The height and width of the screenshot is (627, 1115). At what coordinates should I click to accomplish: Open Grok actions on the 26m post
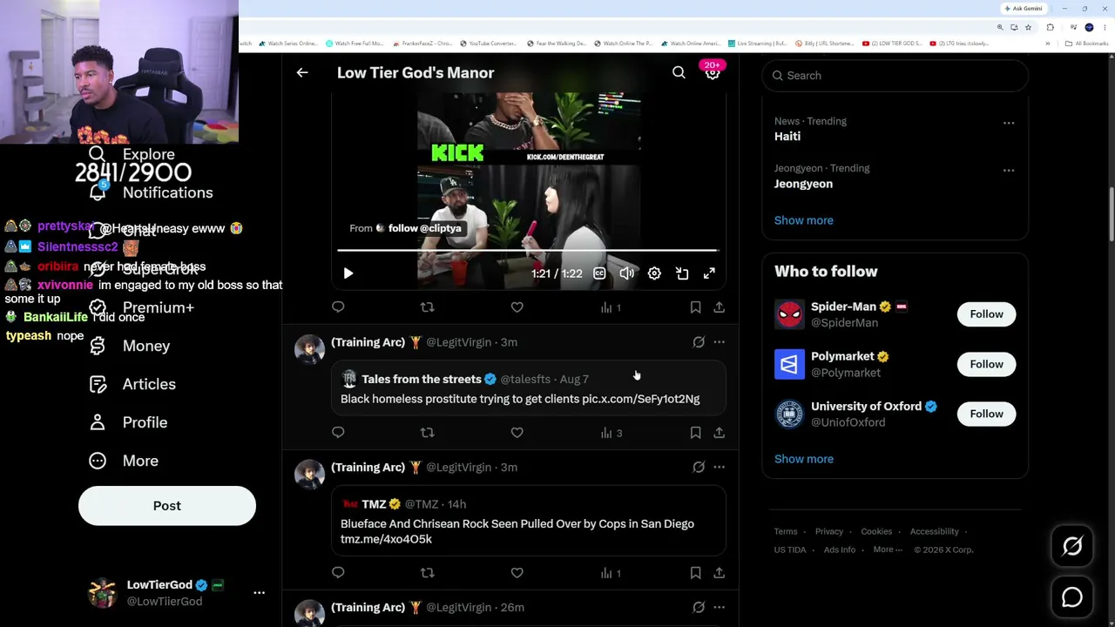(x=699, y=608)
